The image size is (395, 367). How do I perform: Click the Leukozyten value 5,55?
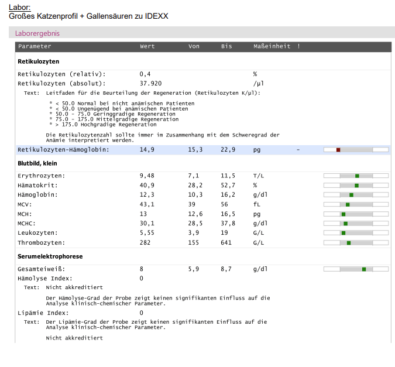pos(147,233)
